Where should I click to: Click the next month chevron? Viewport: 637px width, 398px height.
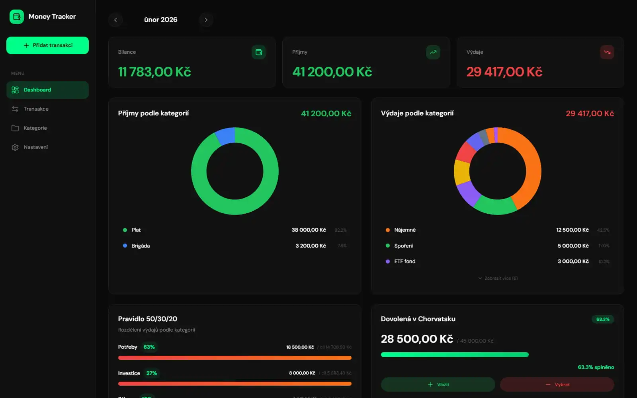tap(206, 20)
